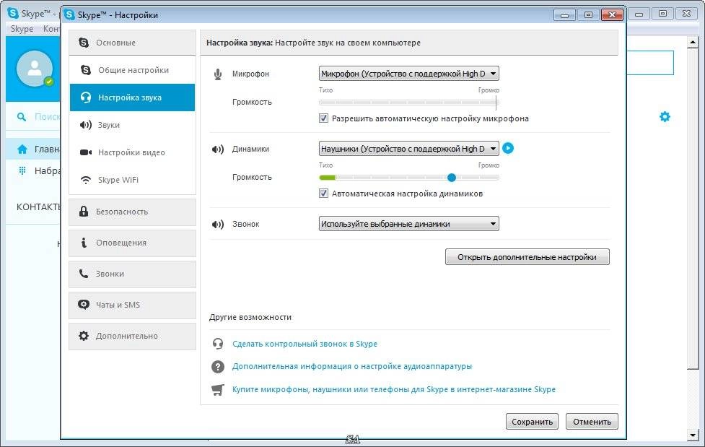Click the home icon in the main Skype window

coord(22,149)
